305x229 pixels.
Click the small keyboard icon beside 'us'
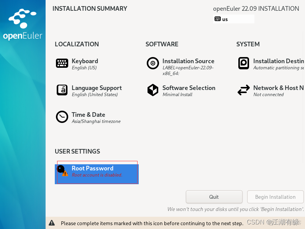tap(218, 19)
